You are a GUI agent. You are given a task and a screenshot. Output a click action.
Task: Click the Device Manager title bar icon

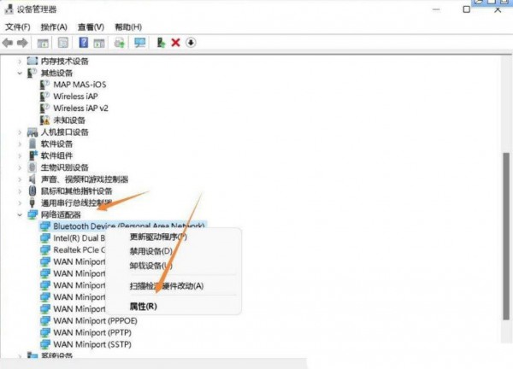(9, 9)
